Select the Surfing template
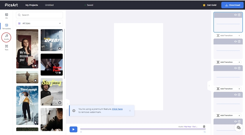245x135 pixels. (x=51, y=92)
